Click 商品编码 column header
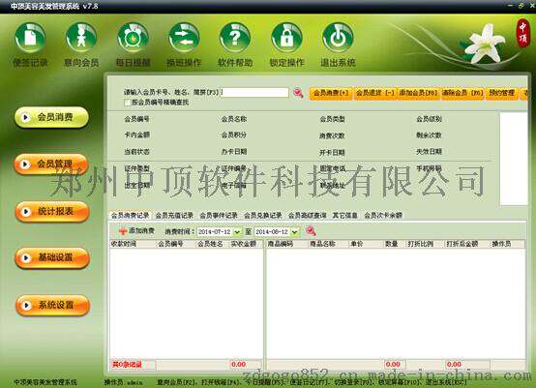536x388 pixels. [x=281, y=244]
